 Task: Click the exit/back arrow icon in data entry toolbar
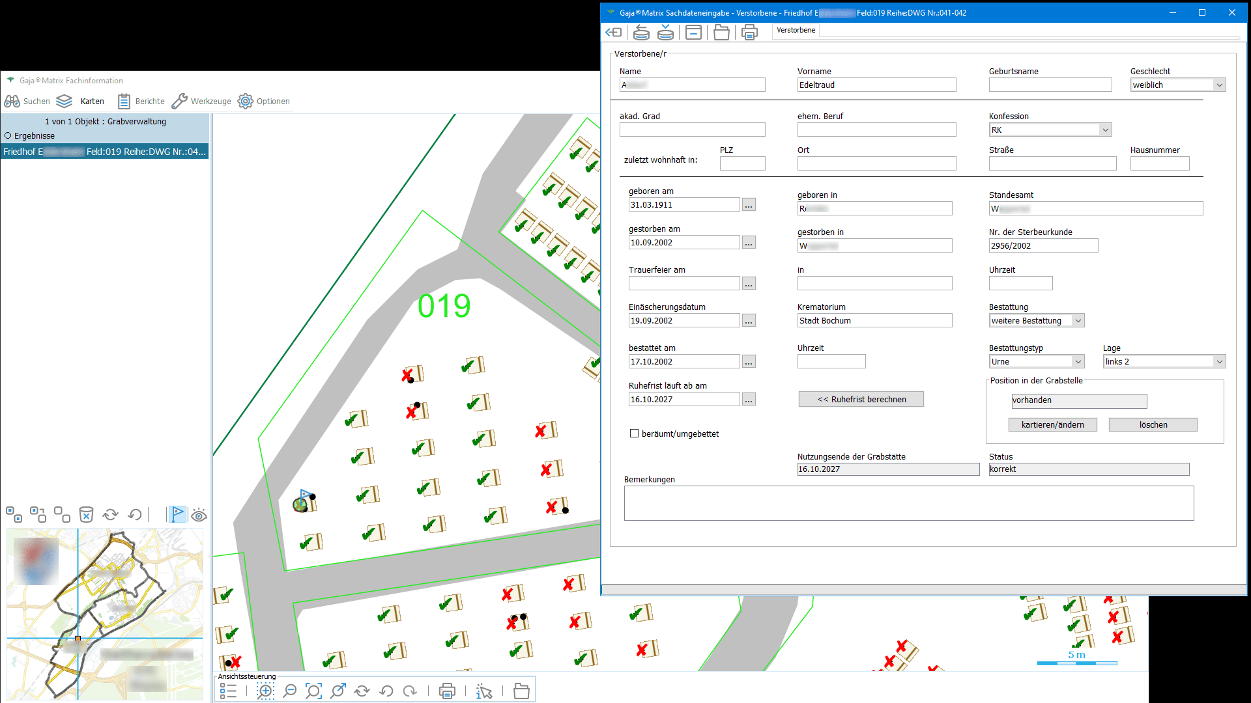click(x=614, y=32)
